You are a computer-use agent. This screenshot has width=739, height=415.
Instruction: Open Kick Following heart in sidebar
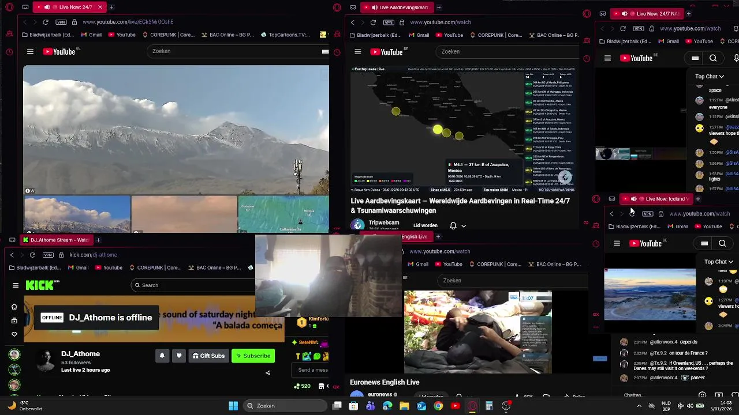(x=14, y=334)
